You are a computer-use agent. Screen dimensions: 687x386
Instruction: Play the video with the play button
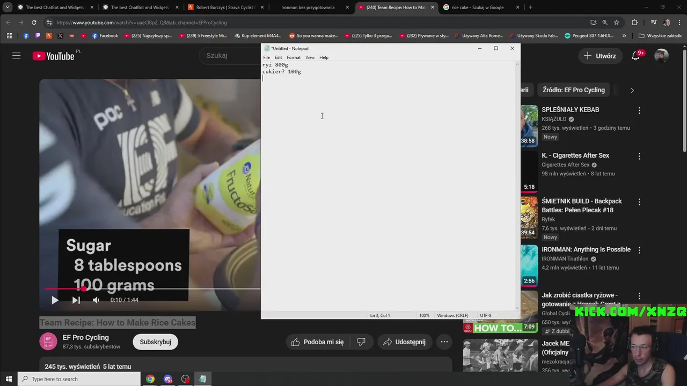(x=55, y=300)
